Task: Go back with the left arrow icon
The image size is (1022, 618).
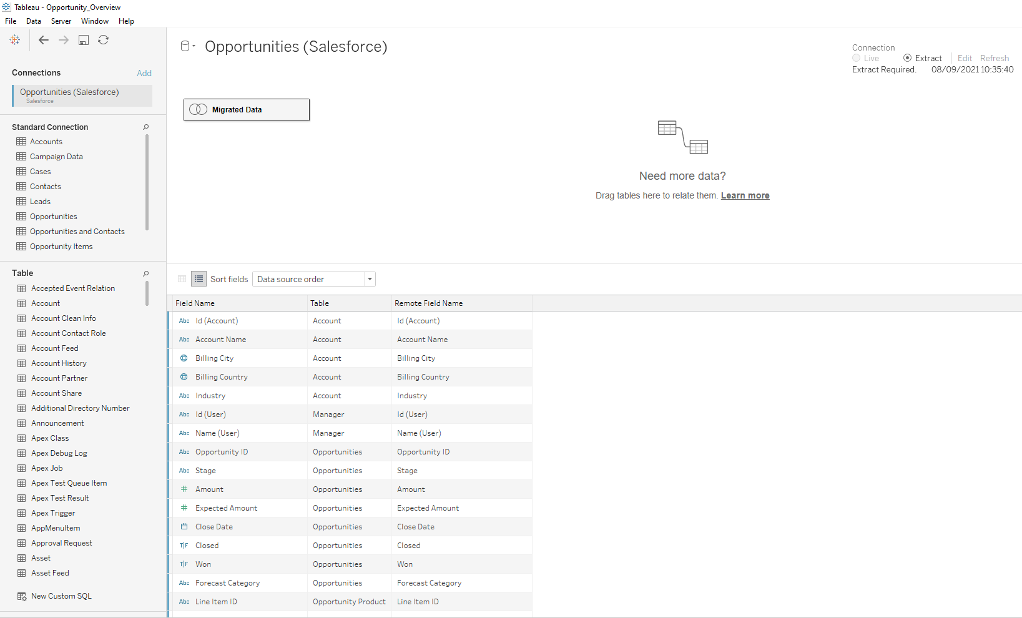Action: 44,40
